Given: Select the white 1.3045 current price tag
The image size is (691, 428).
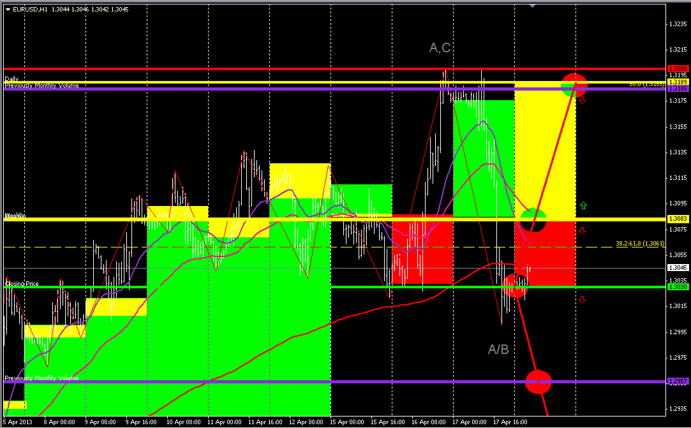Looking at the screenshot, I should pyautogui.click(x=677, y=267).
